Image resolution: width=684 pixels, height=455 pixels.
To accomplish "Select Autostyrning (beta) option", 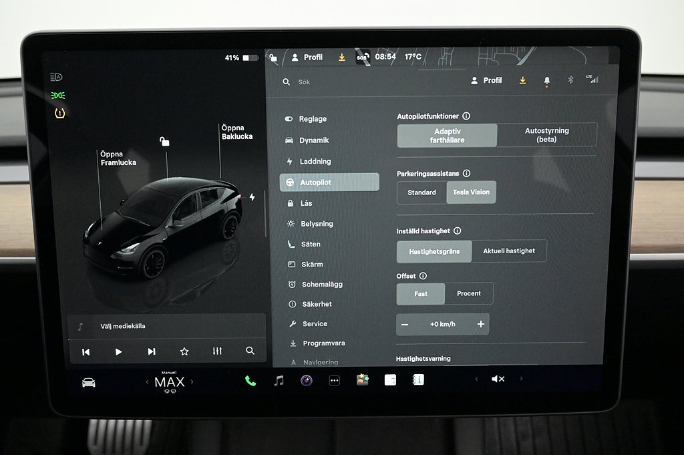I will pyautogui.click(x=546, y=136).
